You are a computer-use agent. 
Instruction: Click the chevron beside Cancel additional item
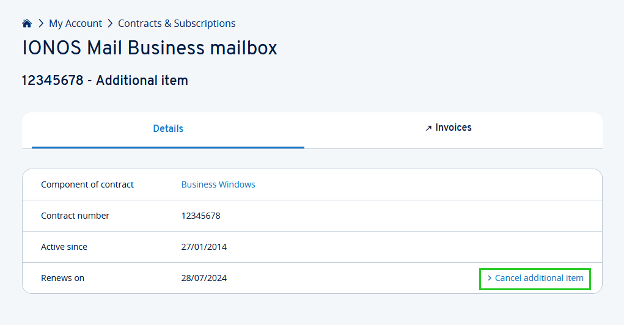tap(490, 278)
